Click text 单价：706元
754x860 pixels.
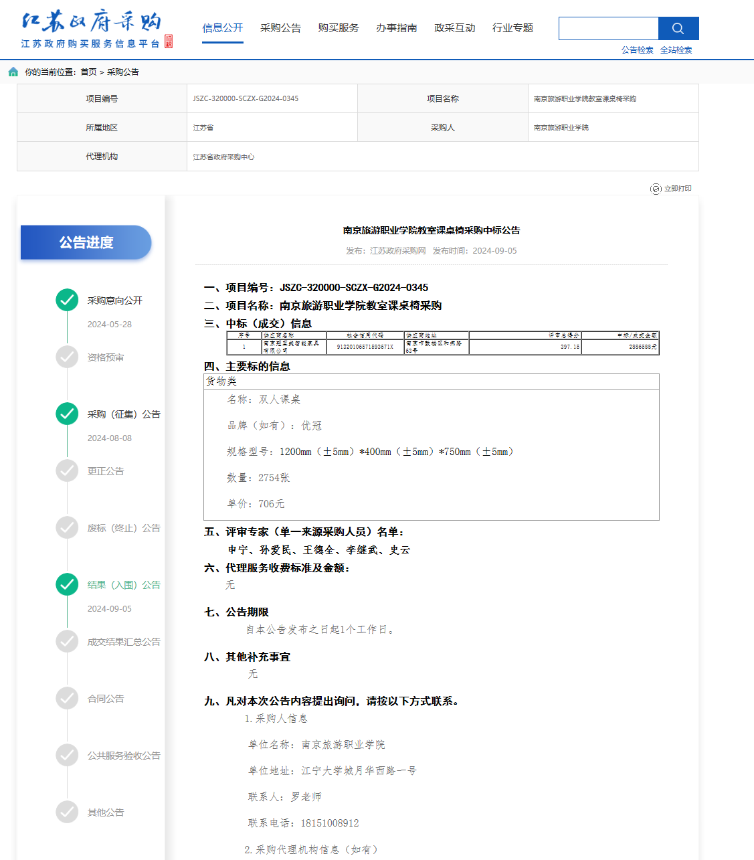pos(256,504)
